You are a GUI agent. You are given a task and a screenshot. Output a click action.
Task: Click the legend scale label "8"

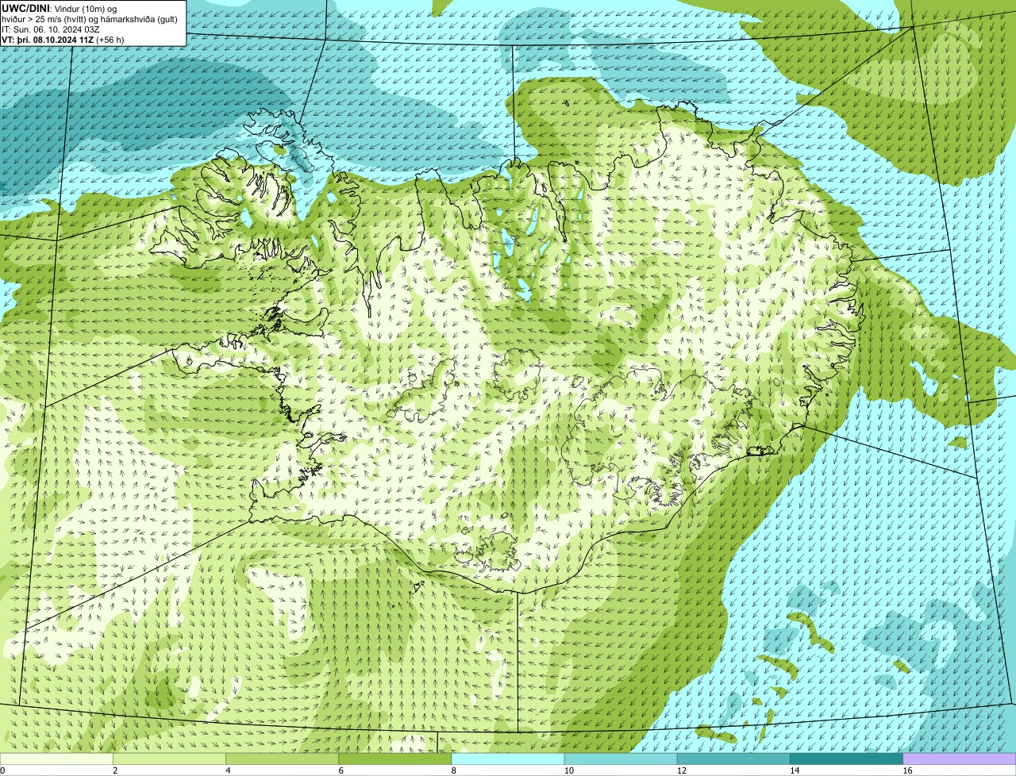pyautogui.click(x=453, y=770)
